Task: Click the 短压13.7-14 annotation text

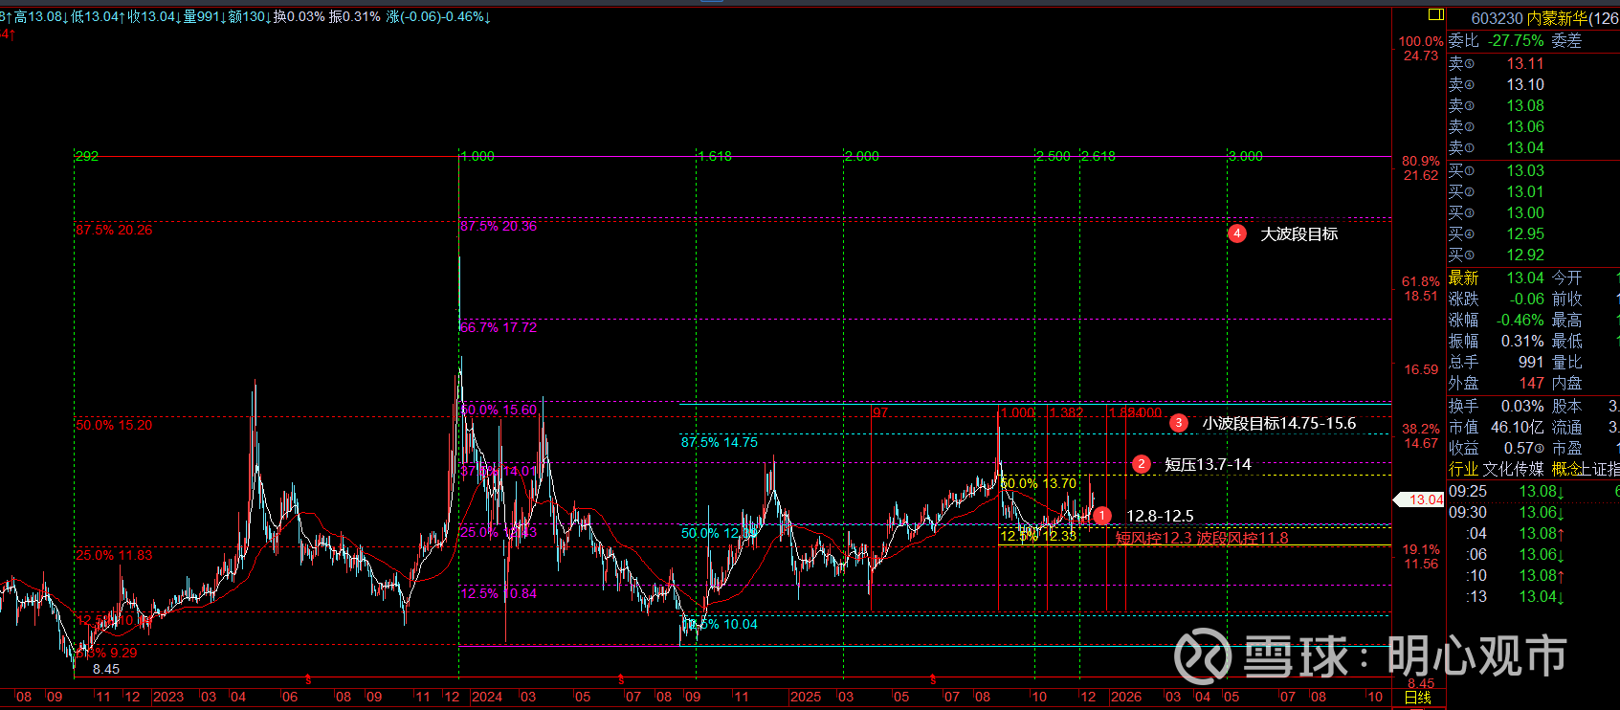Action: point(1208,464)
